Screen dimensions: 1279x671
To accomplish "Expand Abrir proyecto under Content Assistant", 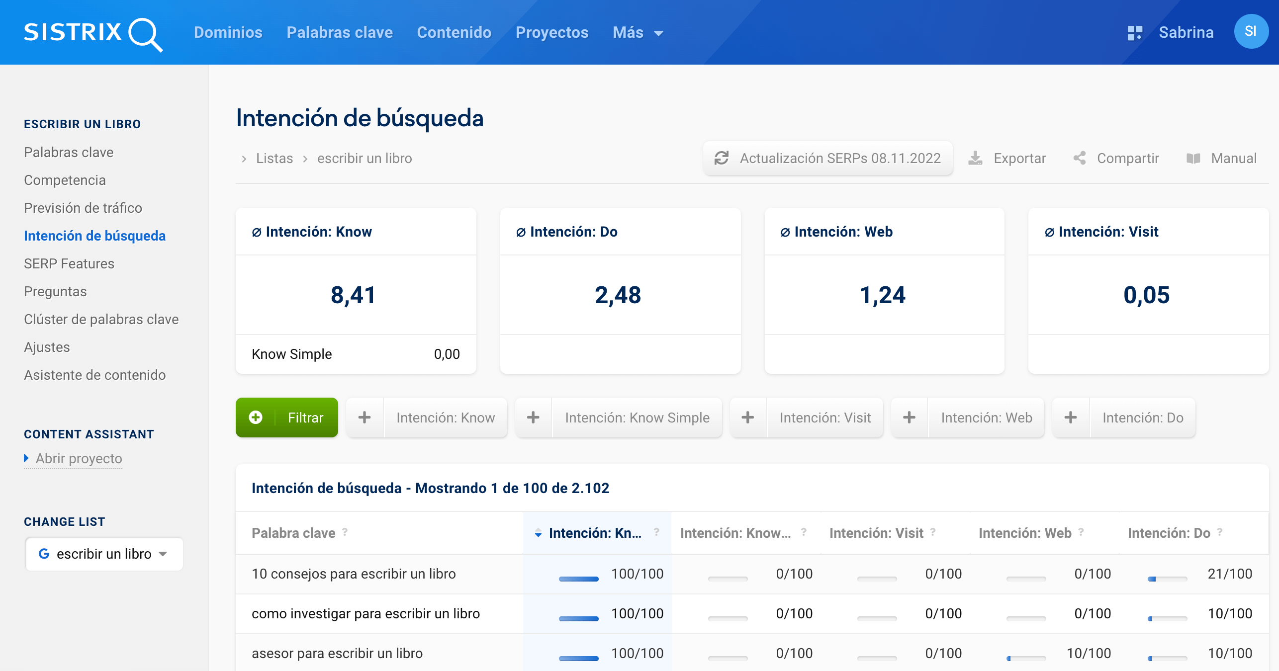I will click(78, 458).
